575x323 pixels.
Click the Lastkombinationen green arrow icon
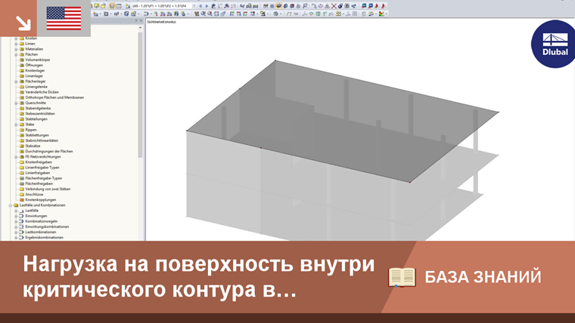point(22,232)
